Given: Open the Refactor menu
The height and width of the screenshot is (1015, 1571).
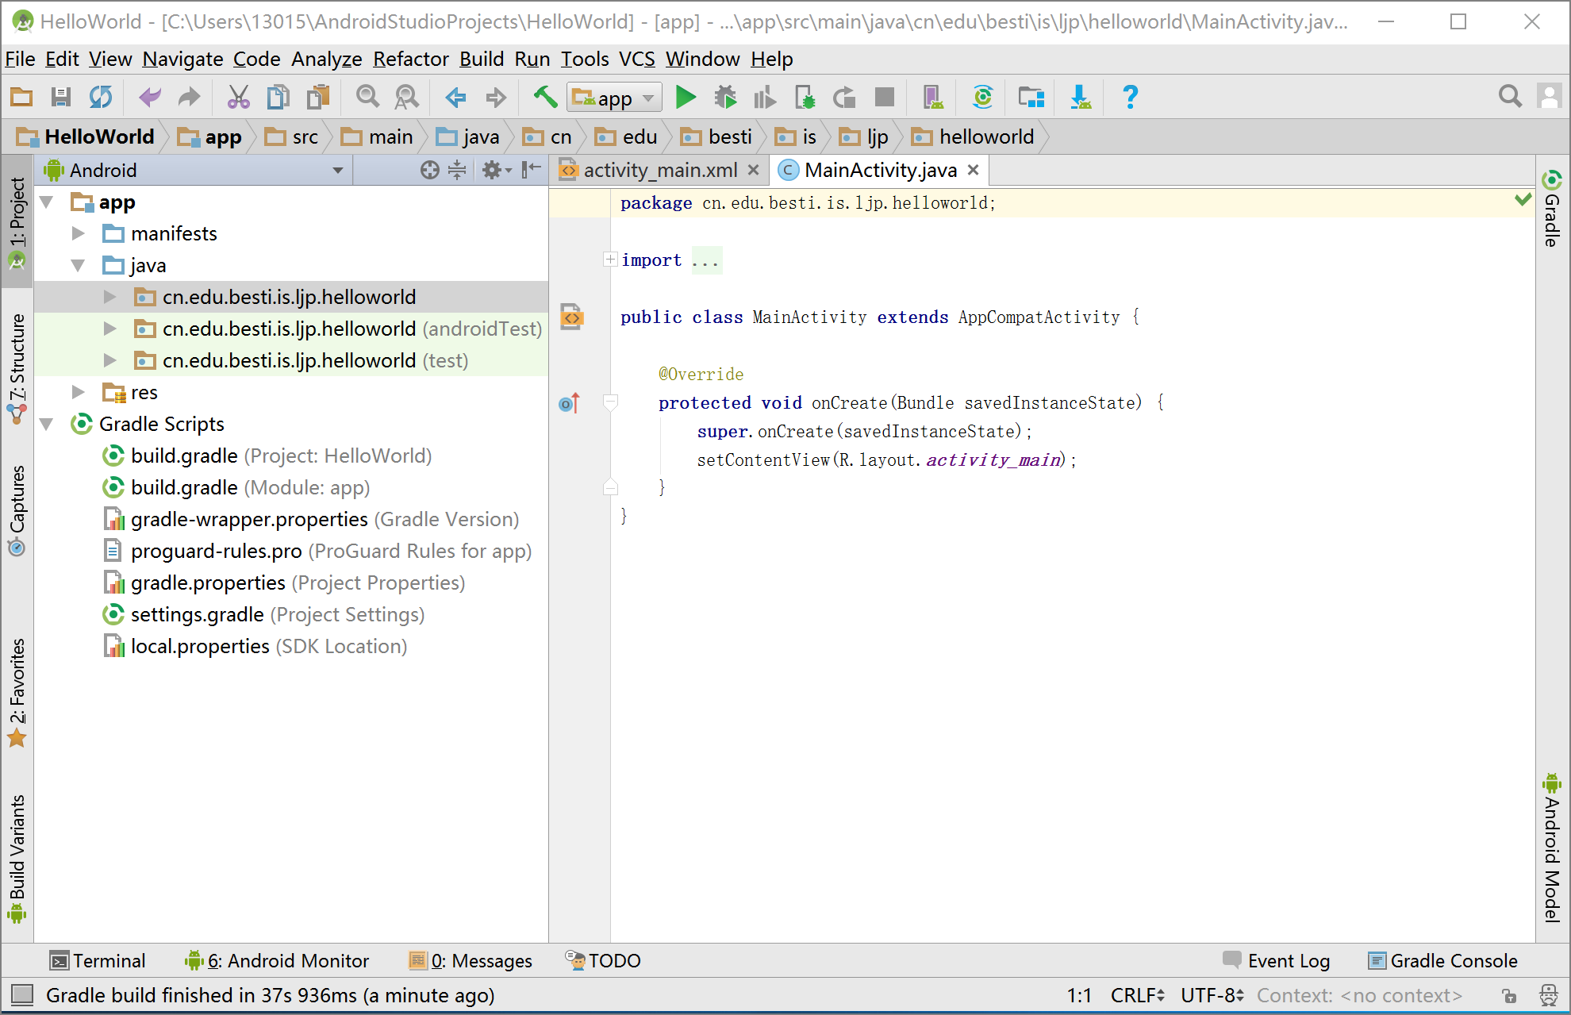Looking at the screenshot, I should [x=411, y=59].
